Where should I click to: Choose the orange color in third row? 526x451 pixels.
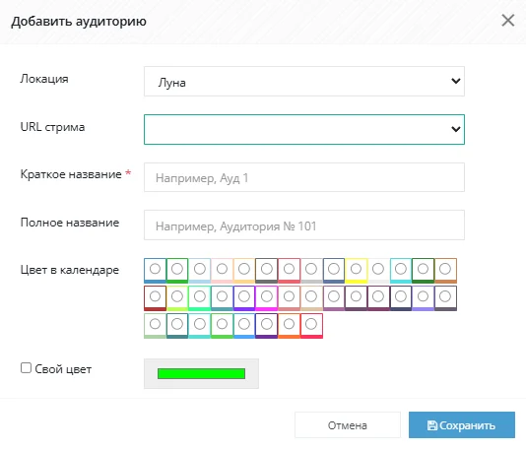(289, 324)
